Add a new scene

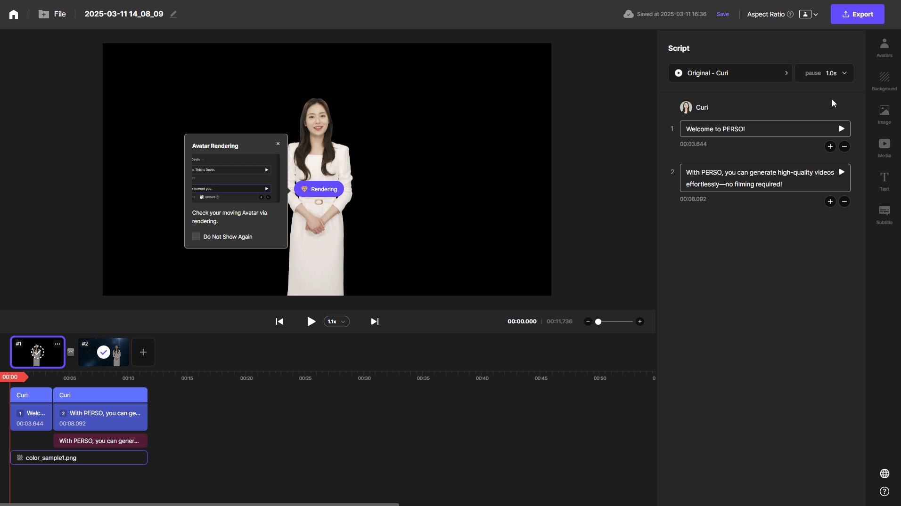143,352
